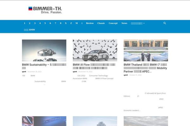The image size is (190, 126).
Task: Click the November 26, 2022 date
Action: (35, 72)
